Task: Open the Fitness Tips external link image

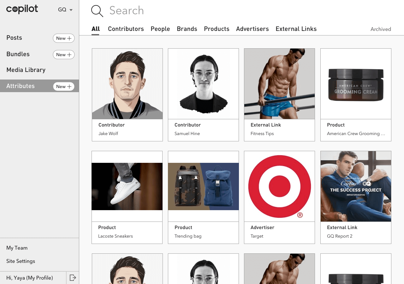Action: tap(279, 84)
